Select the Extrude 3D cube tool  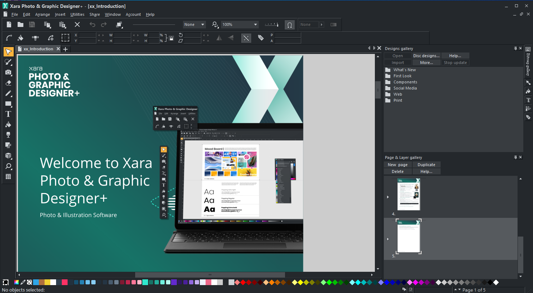[8, 156]
